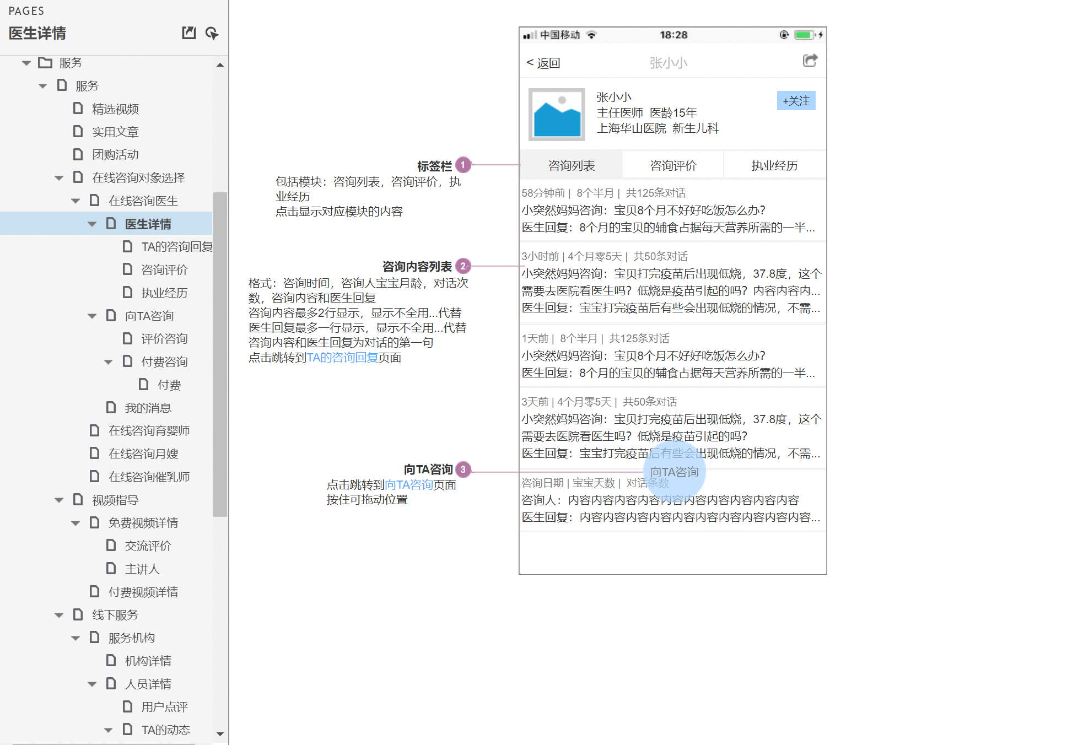Select the 咨询评价 tab
Screen dimensions: 1078x745
[x=672, y=165]
